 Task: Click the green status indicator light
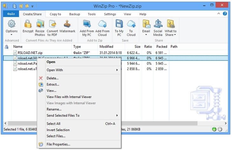[214, 129]
